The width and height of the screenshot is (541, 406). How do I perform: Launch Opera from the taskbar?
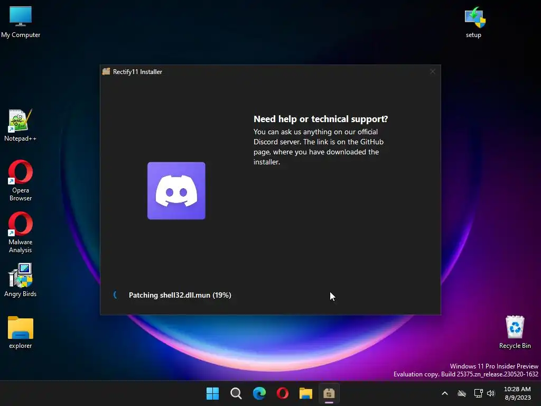(x=283, y=393)
